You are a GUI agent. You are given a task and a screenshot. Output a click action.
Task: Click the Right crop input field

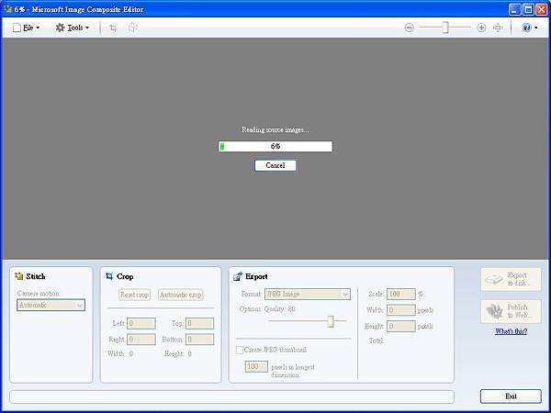click(x=141, y=340)
